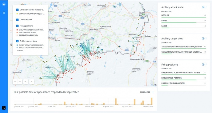Toggle the Ukrainian border military camps layer

coord(17,10)
